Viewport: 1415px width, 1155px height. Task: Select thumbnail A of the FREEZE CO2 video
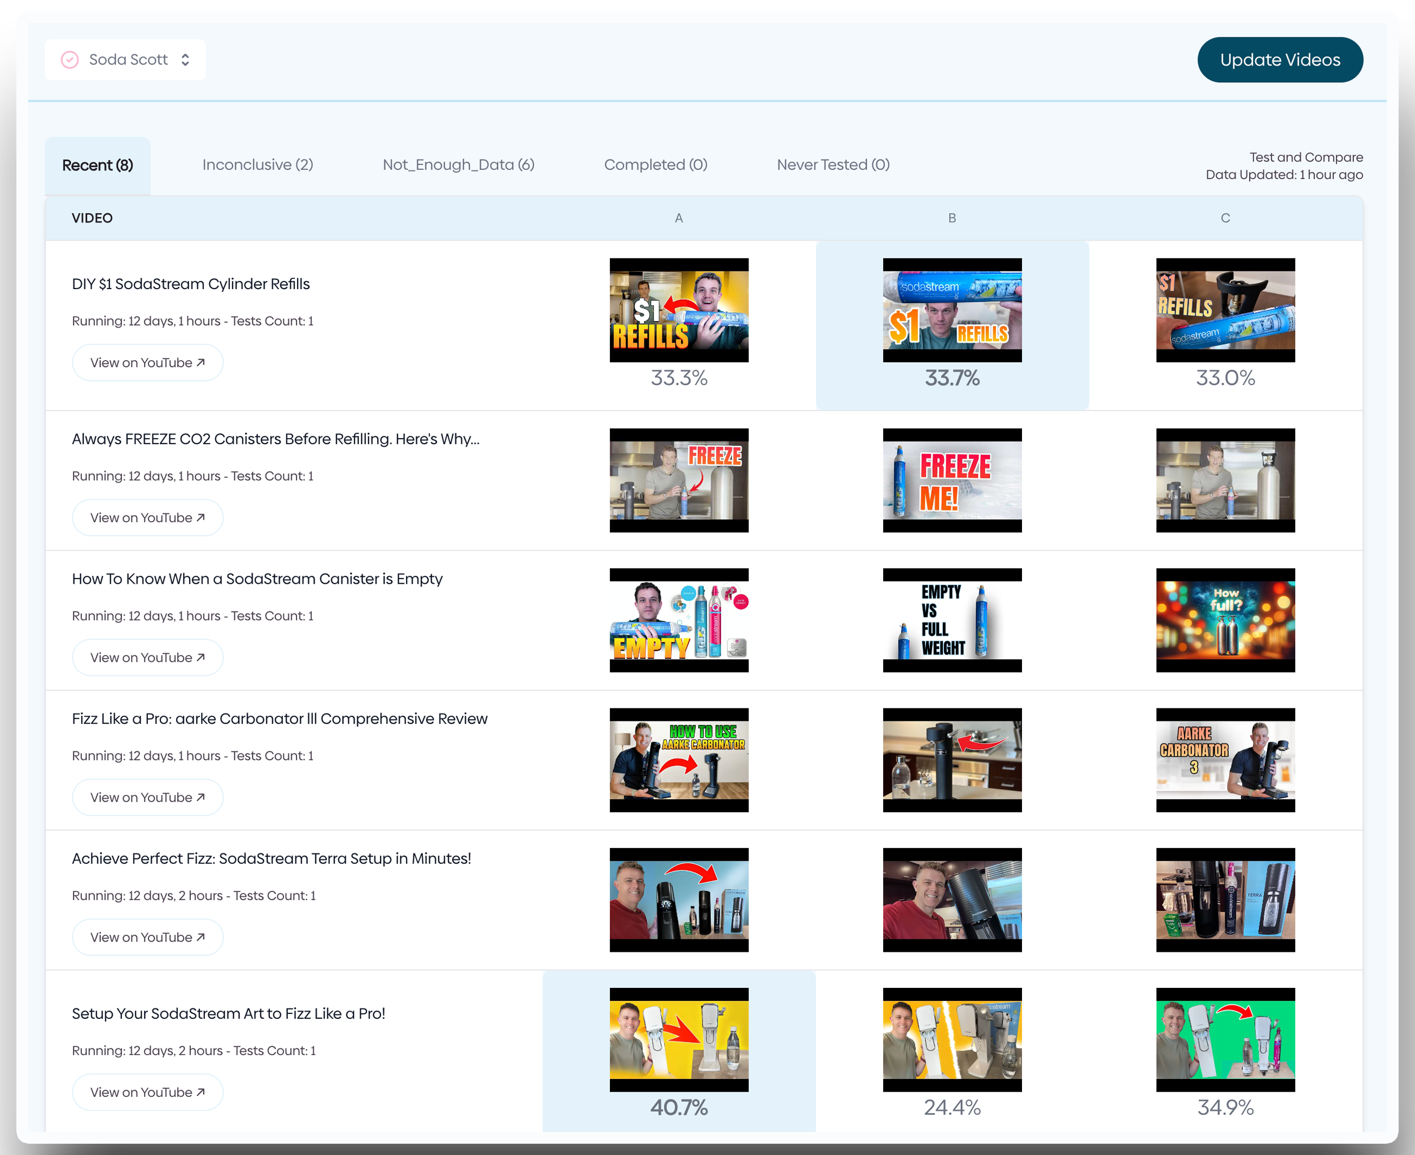pyautogui.click(x=679, y=480)
